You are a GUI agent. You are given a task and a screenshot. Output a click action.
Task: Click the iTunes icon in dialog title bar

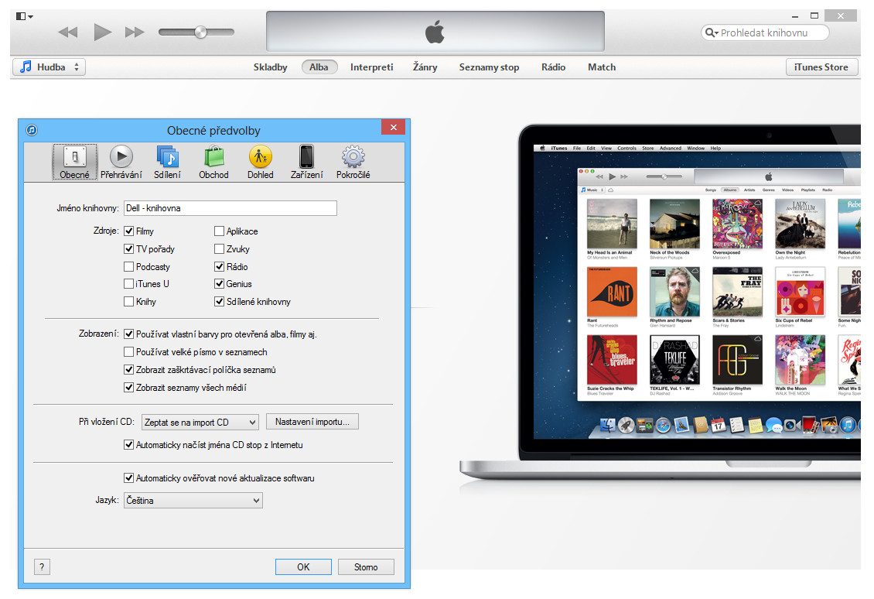click(32, 130)
